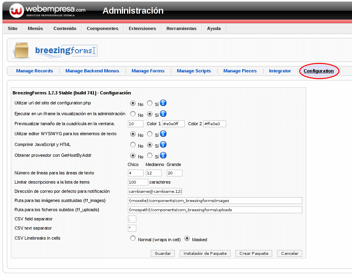
Task: Click the Administración header title
Action: coord(133,10)
